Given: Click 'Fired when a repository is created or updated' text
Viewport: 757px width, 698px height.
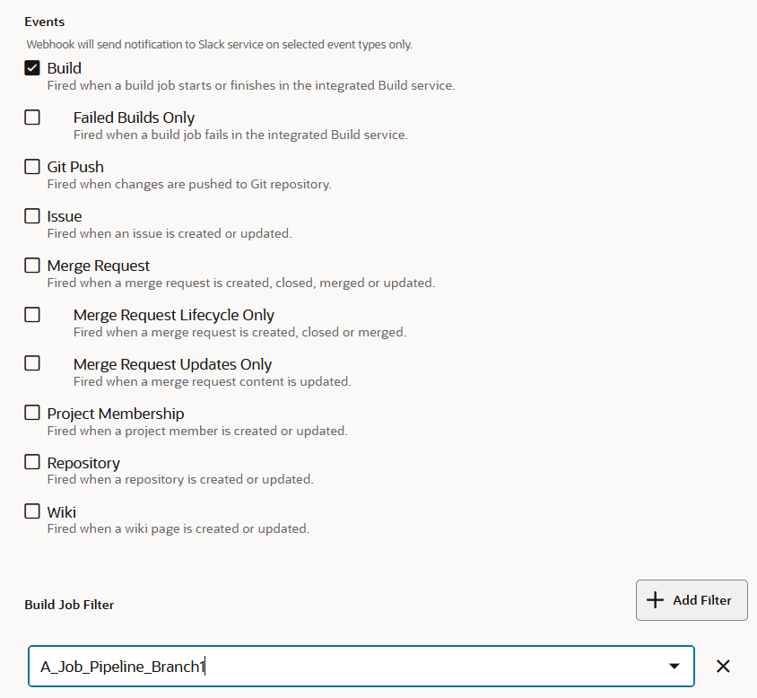Looking at the screenshot, I should (x=180, y=479).
